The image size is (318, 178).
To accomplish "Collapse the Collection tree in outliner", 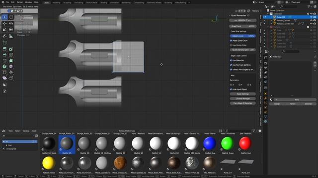I will 268,14.
